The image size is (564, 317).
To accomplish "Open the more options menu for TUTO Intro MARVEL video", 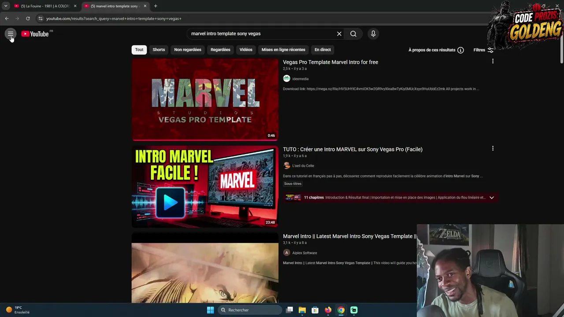I will point(493,149).
